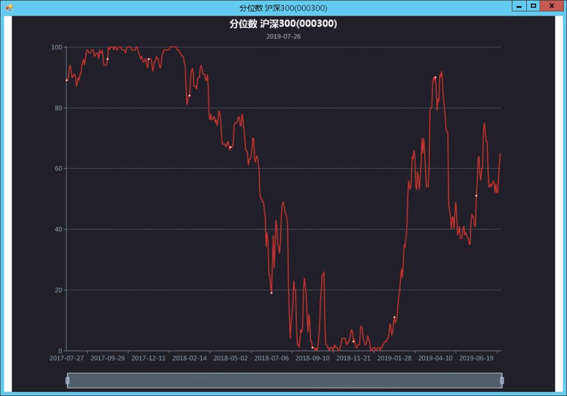Click the data point marker above 2018-02-14

[x=190, y=96]
